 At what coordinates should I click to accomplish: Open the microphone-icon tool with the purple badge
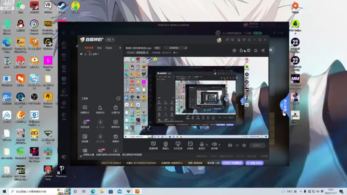click(x=85, y=124)
